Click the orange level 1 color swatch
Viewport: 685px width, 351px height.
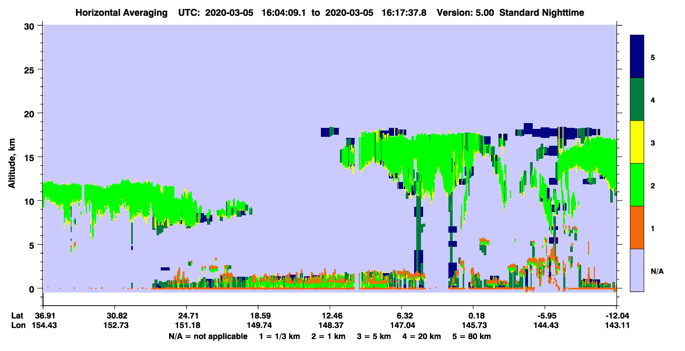[637, 227]
